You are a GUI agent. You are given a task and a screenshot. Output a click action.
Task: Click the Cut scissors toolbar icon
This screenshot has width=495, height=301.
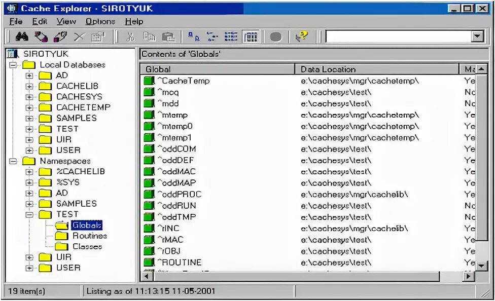(x=130, y=36)
